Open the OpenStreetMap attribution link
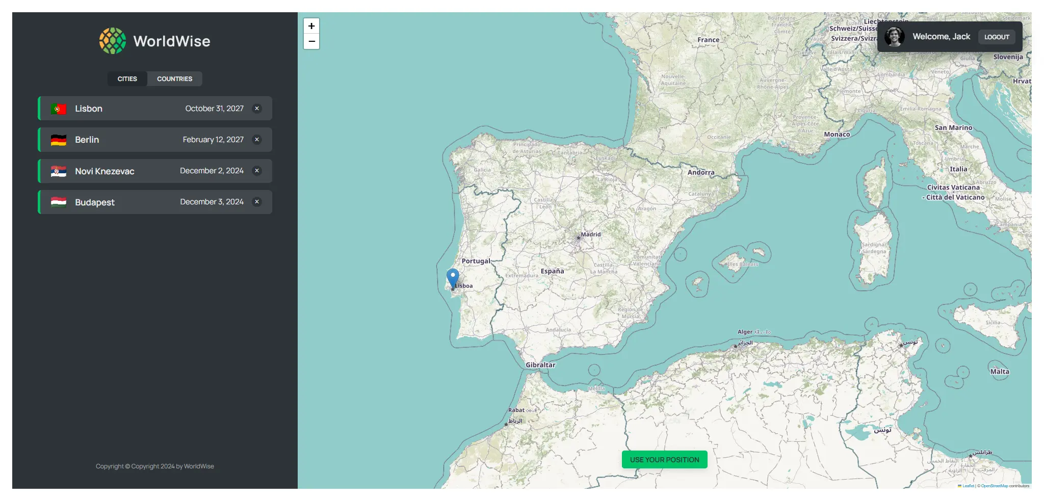The image size is (1044, 501). 994,486
